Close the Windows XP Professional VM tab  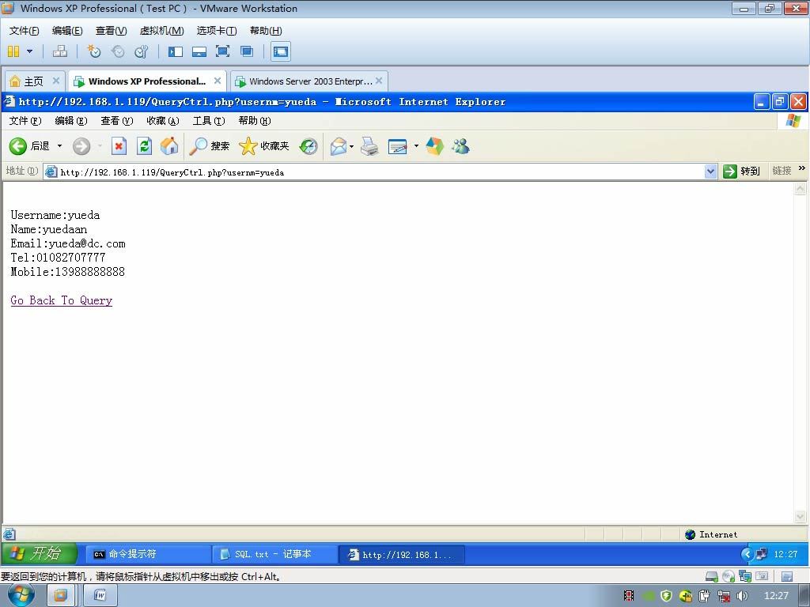pyautogui.click(x=218, y=81)
